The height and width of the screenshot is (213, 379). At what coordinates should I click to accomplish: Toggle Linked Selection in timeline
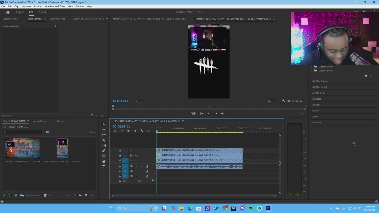[129, 131]
